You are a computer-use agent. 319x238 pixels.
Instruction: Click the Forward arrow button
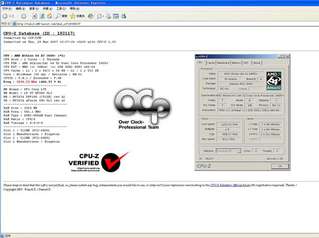tap(24, 16)
